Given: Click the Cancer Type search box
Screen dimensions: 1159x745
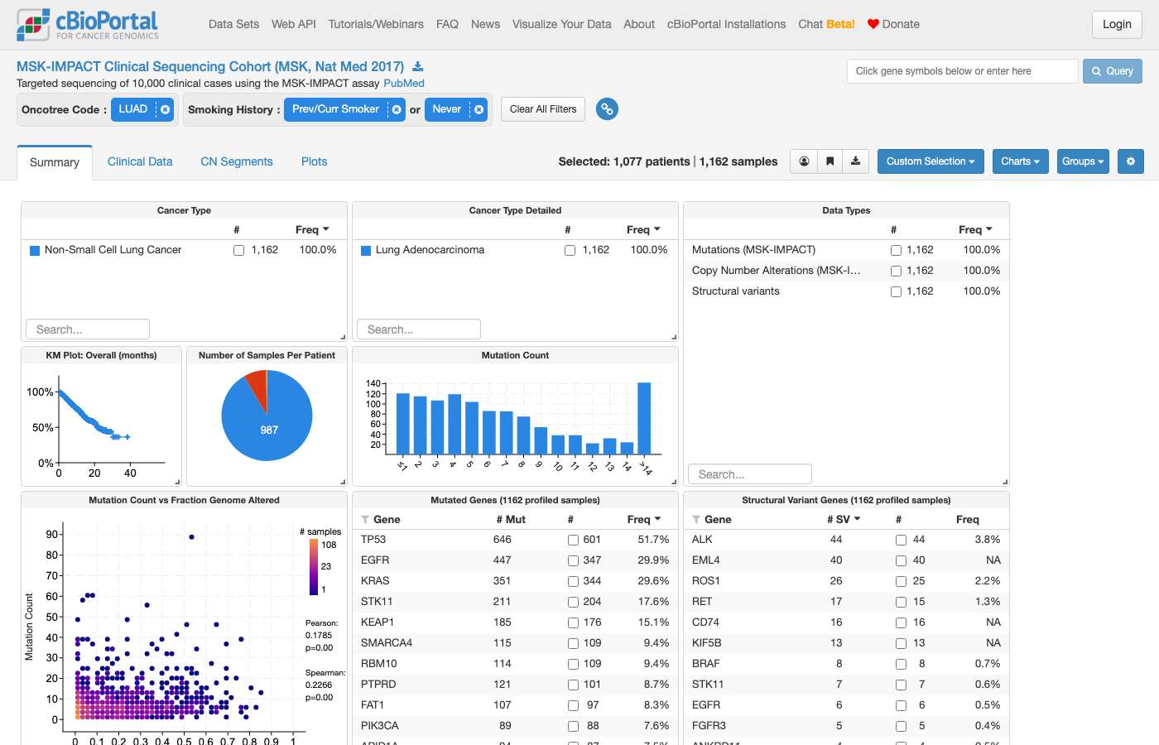Looking at the screenshot, I should (x=88, y=329).
